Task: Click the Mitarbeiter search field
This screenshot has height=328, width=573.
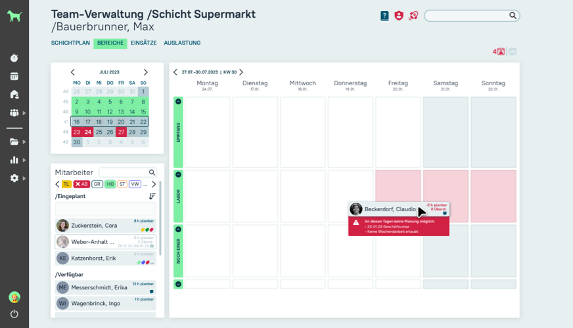Action: tap(128, 173)
